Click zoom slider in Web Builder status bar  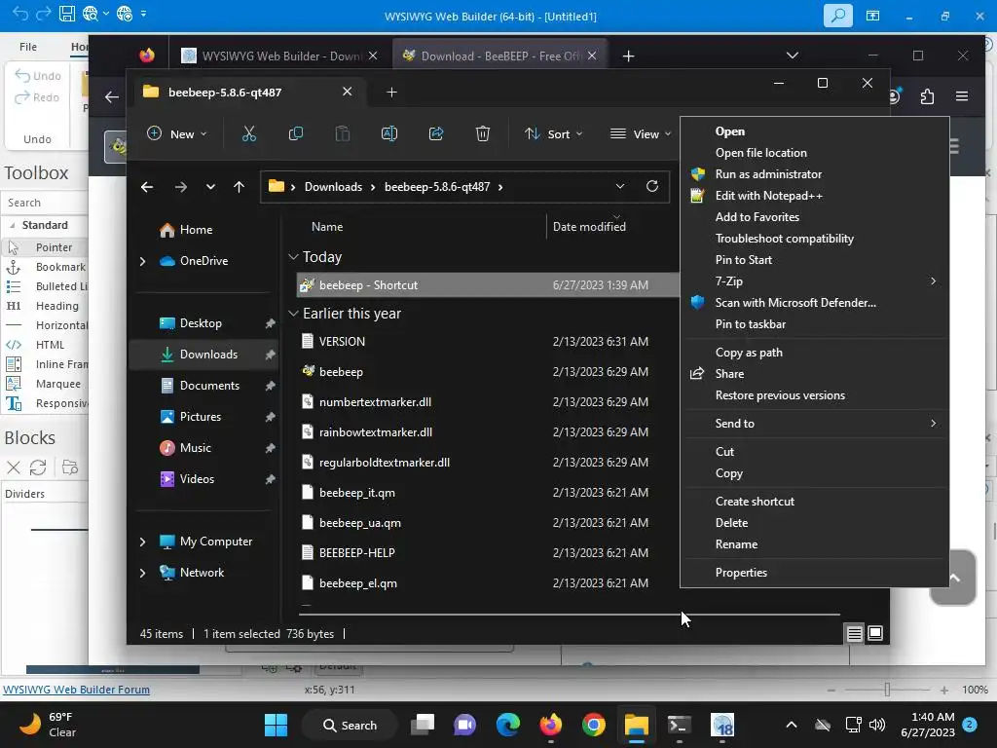(x=887, y=690)
